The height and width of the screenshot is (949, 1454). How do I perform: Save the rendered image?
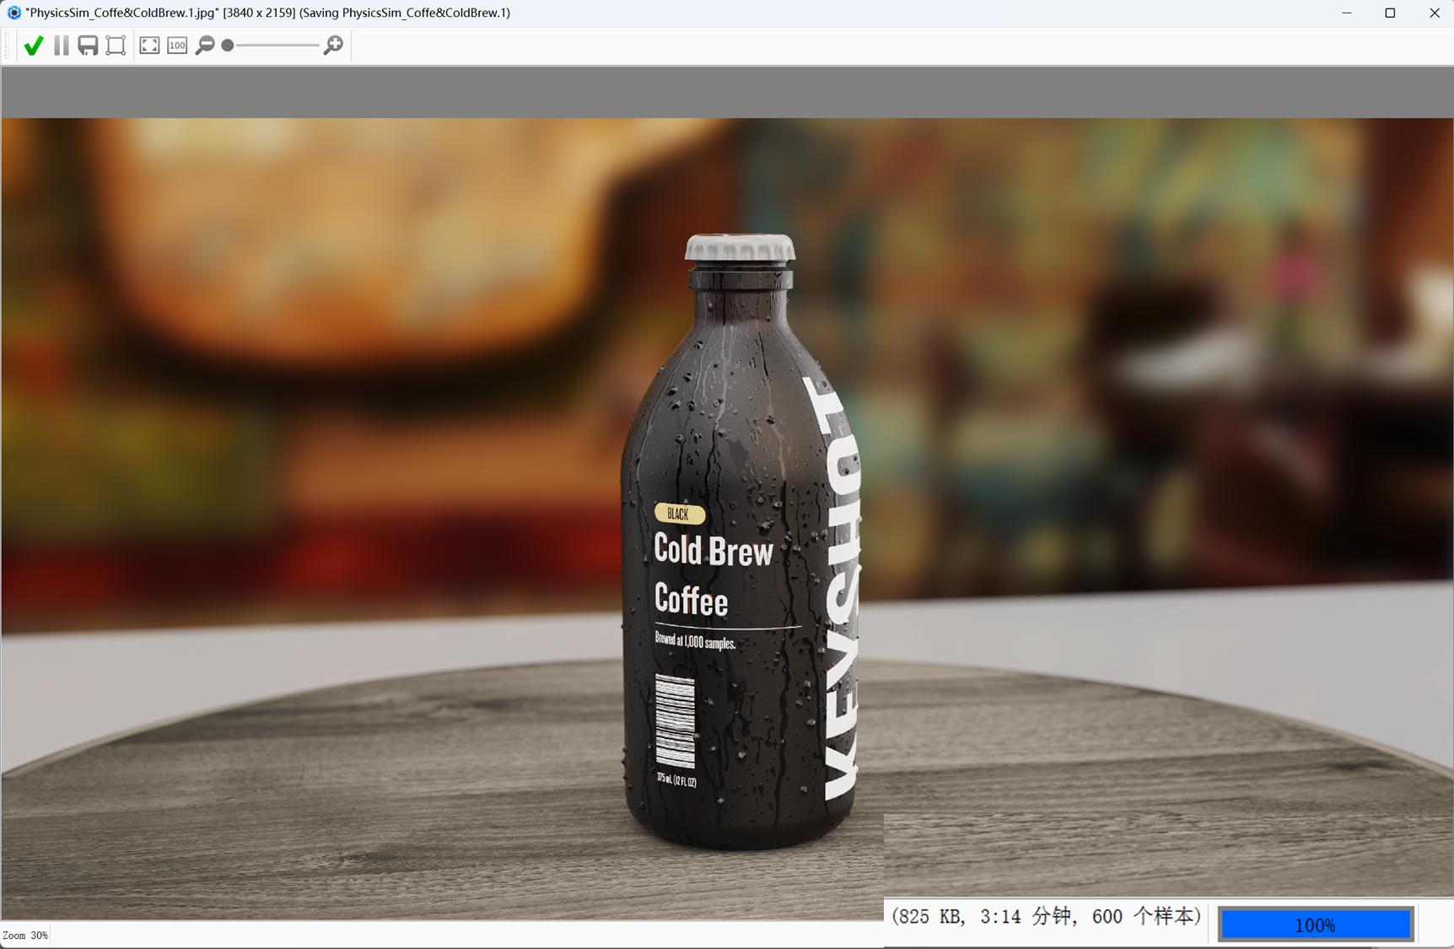(89, 46)
